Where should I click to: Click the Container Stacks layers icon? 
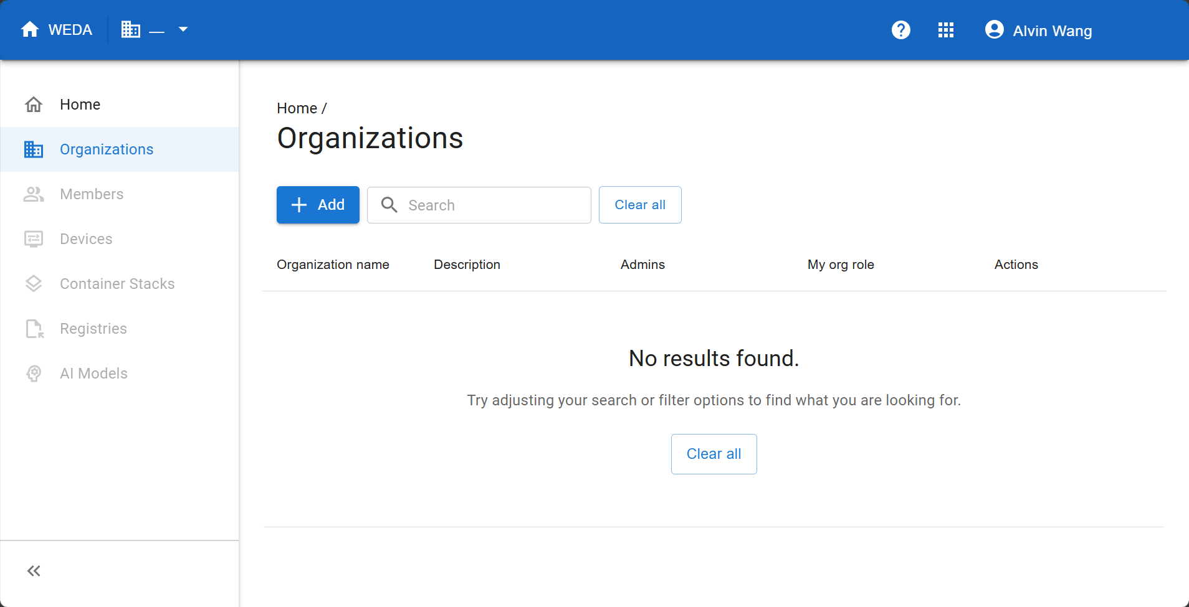34,284
